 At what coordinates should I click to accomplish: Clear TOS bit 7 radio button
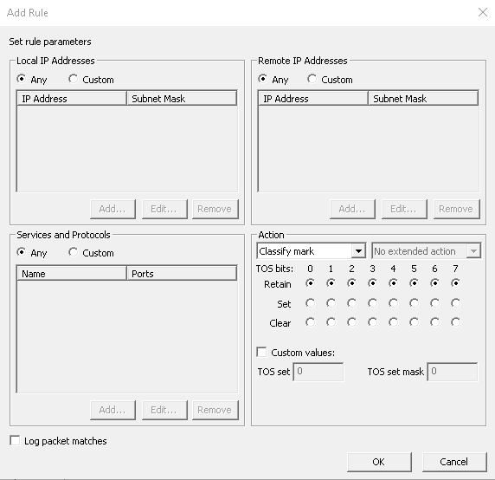click(x=455, y=322)
